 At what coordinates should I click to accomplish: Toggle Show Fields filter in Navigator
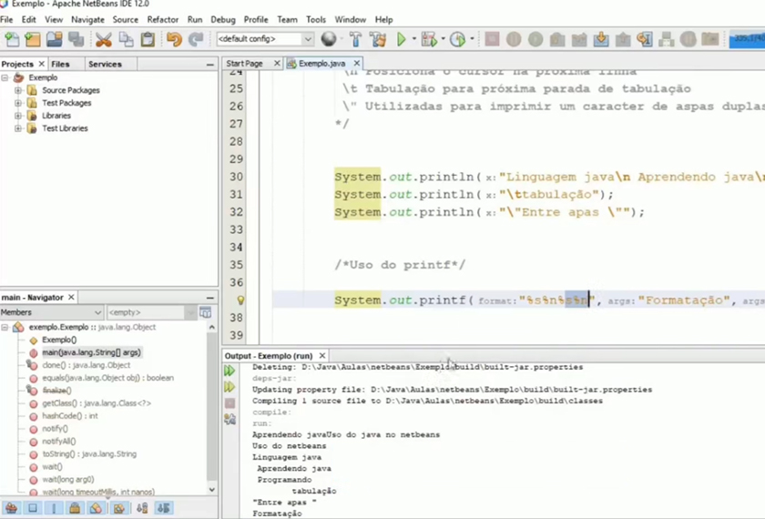pyautogui.click(x=33, y=508)
